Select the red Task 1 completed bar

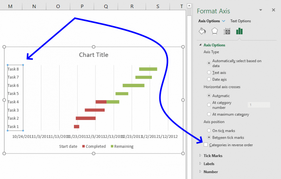76,127
